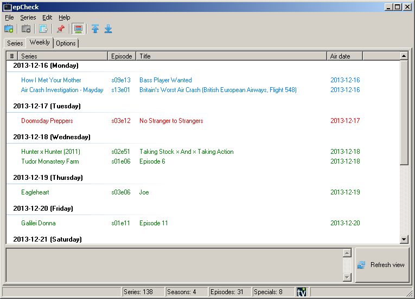Click Series: 138 in status bar
The width and height of the screenshot is (415, 299).
click(138, 292)
